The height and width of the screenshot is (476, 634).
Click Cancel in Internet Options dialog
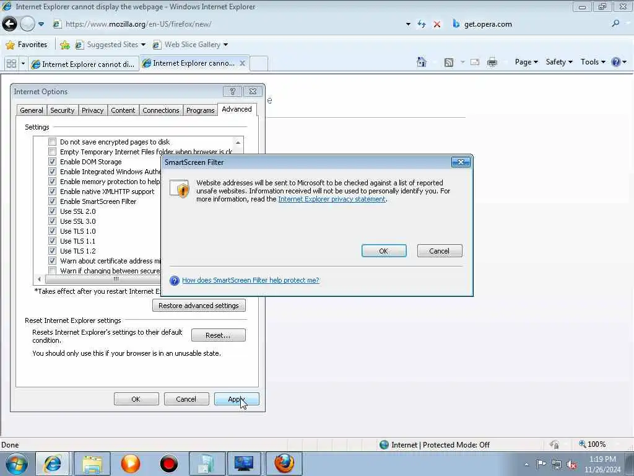(186, 399)
